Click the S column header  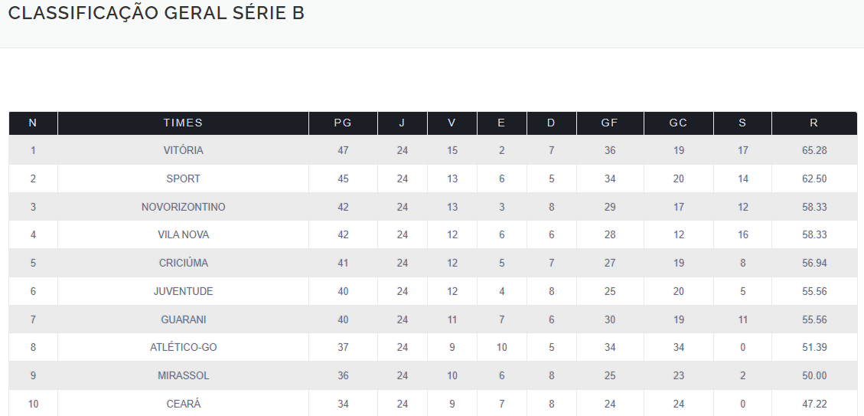pyautogui.click(x=742, y=123)
